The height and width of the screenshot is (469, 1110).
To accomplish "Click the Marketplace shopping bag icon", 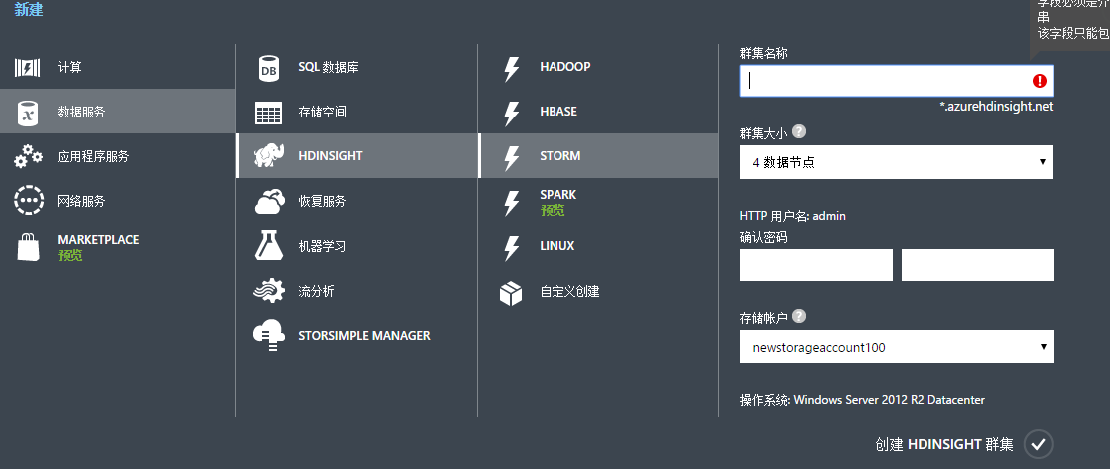I will pyautogui.click(x=28, y=246).
